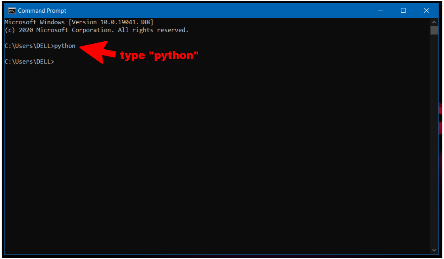Image resolution: width=444 pixels, height=259 pixels.
Task: Place cursor at the empty C:\Users\DELL> prompt
Action: 29,62
